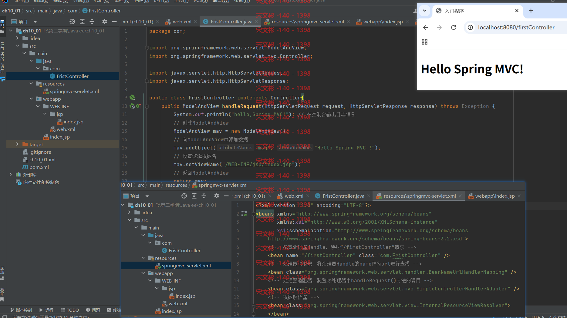Collapse the WEB-INF folder in main project tree
This screenshot has width=567, height=318.
[38, 106]
